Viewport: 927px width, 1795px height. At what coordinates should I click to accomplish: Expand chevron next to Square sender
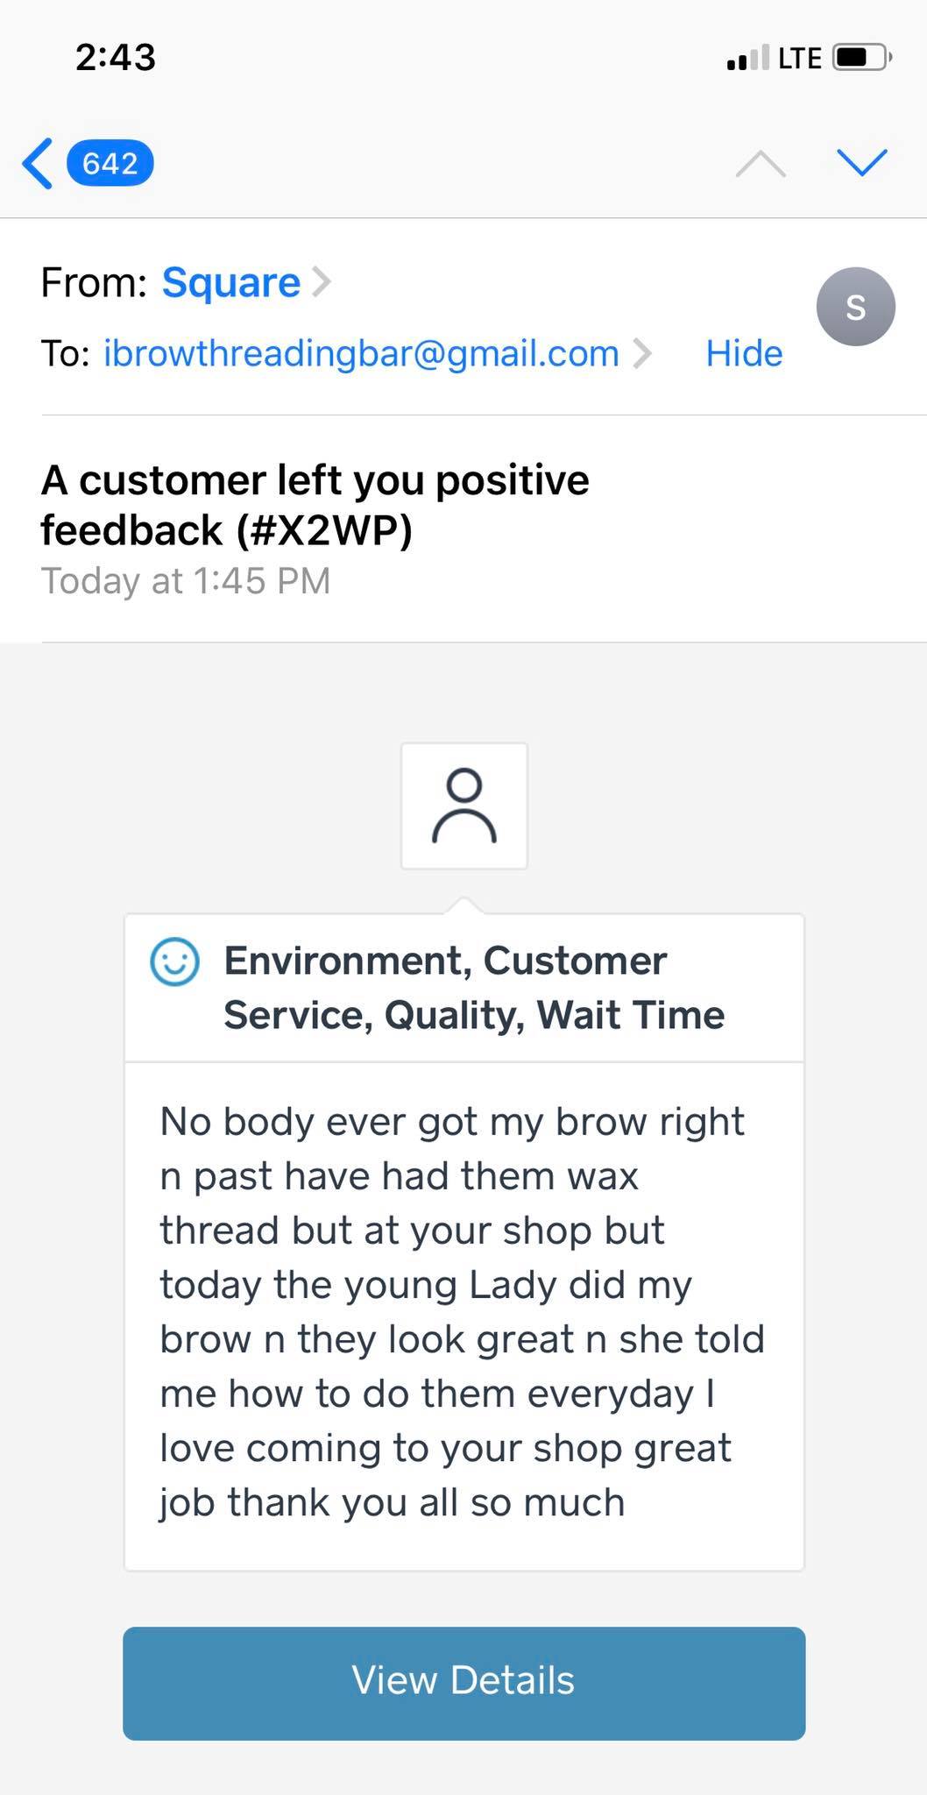[x=322, y=282]
